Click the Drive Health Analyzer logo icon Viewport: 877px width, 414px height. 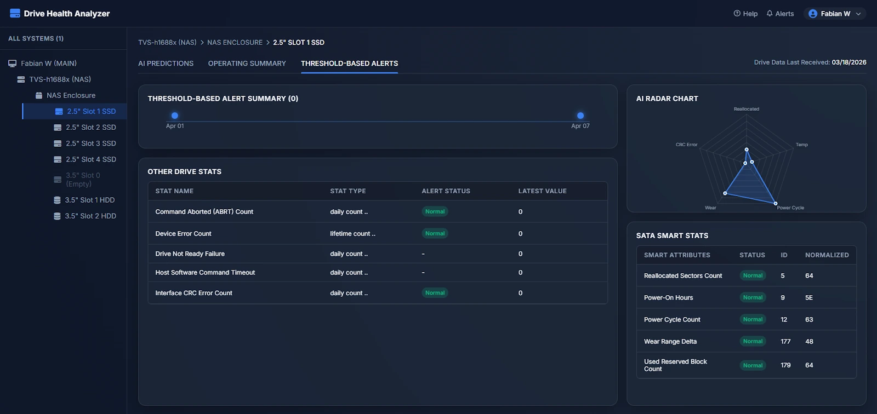(15, 13)
